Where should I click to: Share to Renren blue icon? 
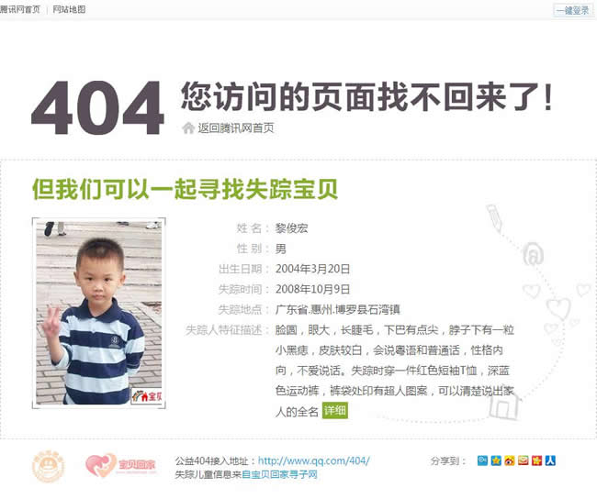point(550,460)
